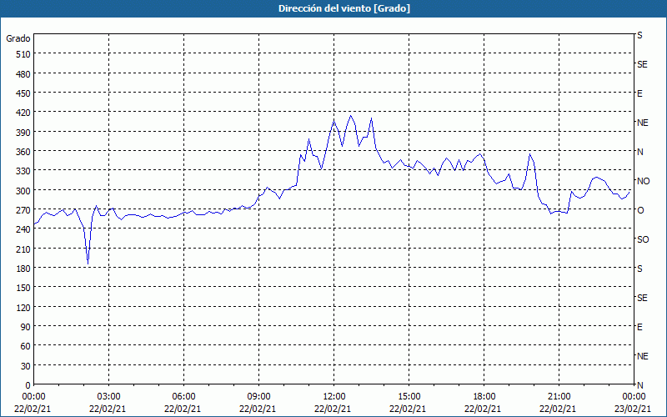Click the 30 degree axis label
Screen dimensions: 667x417
click(26, 366)
